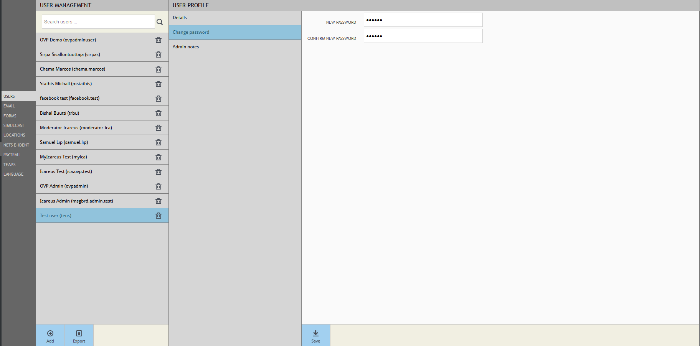Click the search magnifier icon
The image size is (700, 346).
pyautogui.click(x=160, y=22)
